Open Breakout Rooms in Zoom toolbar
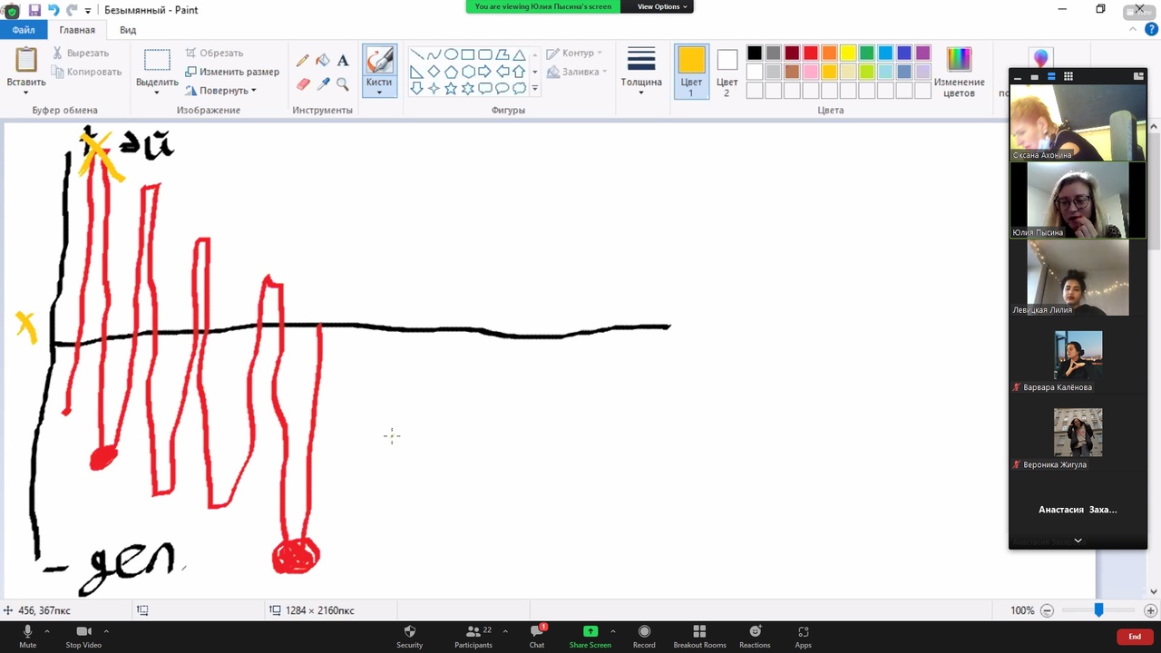 pyautogui.click(x=699, y=636)
